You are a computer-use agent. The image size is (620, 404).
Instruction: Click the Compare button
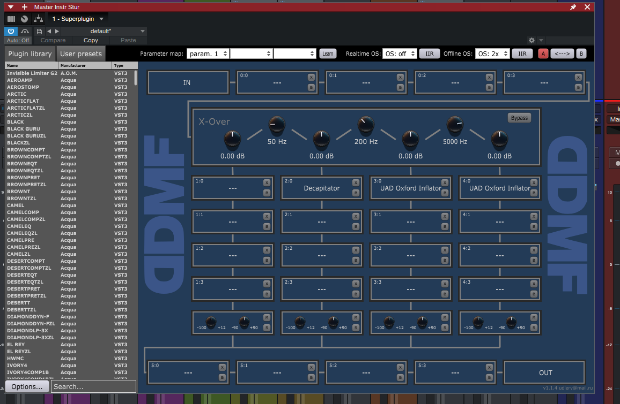tap(53, 40)
